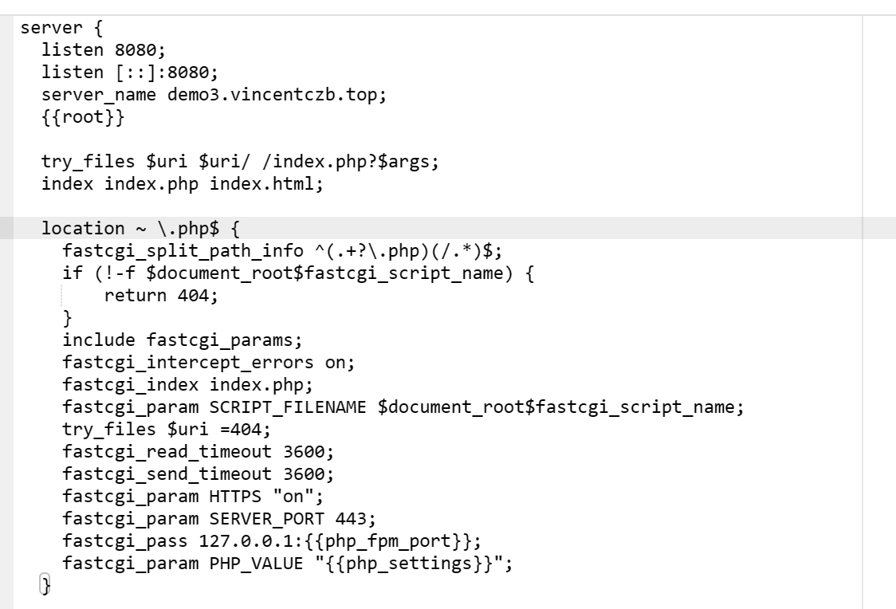This screenshot has height=609, width=896.
Task: Place cursor on the 'server {' line
Action: point(61,27)
